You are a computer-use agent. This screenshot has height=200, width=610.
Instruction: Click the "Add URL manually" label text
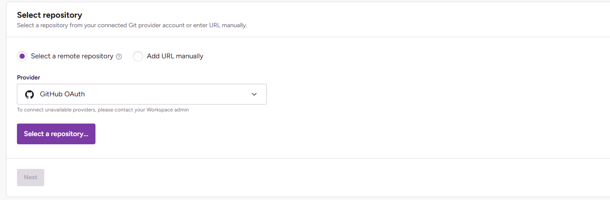175,56
